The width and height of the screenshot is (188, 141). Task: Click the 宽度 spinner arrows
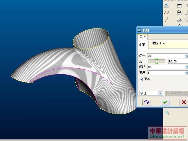point(186,73)
